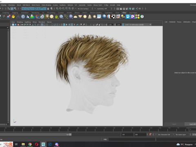Viewport: 196px width, 147px height.
Task: Click the checkerboard texture shelf icon
Action: click(x=113, y=17)
